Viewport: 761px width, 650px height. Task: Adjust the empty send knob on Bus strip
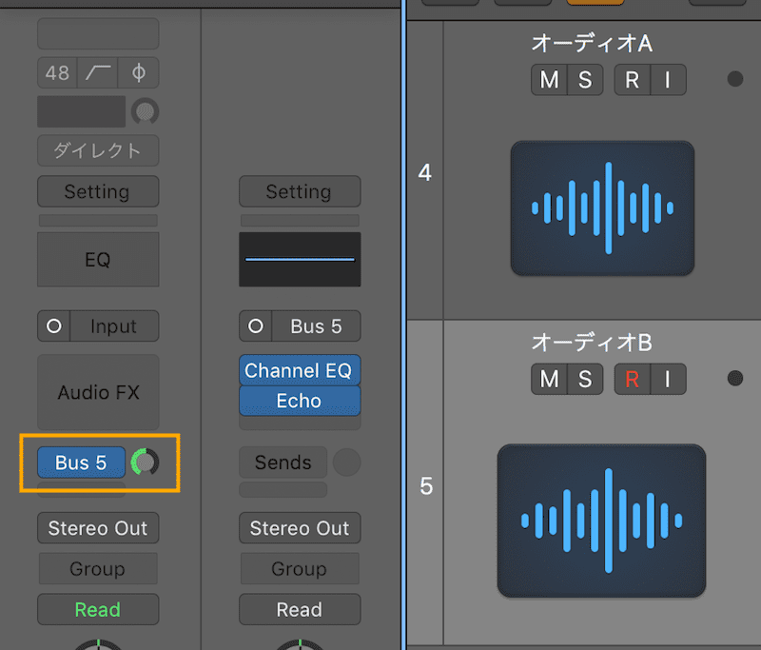346,463
